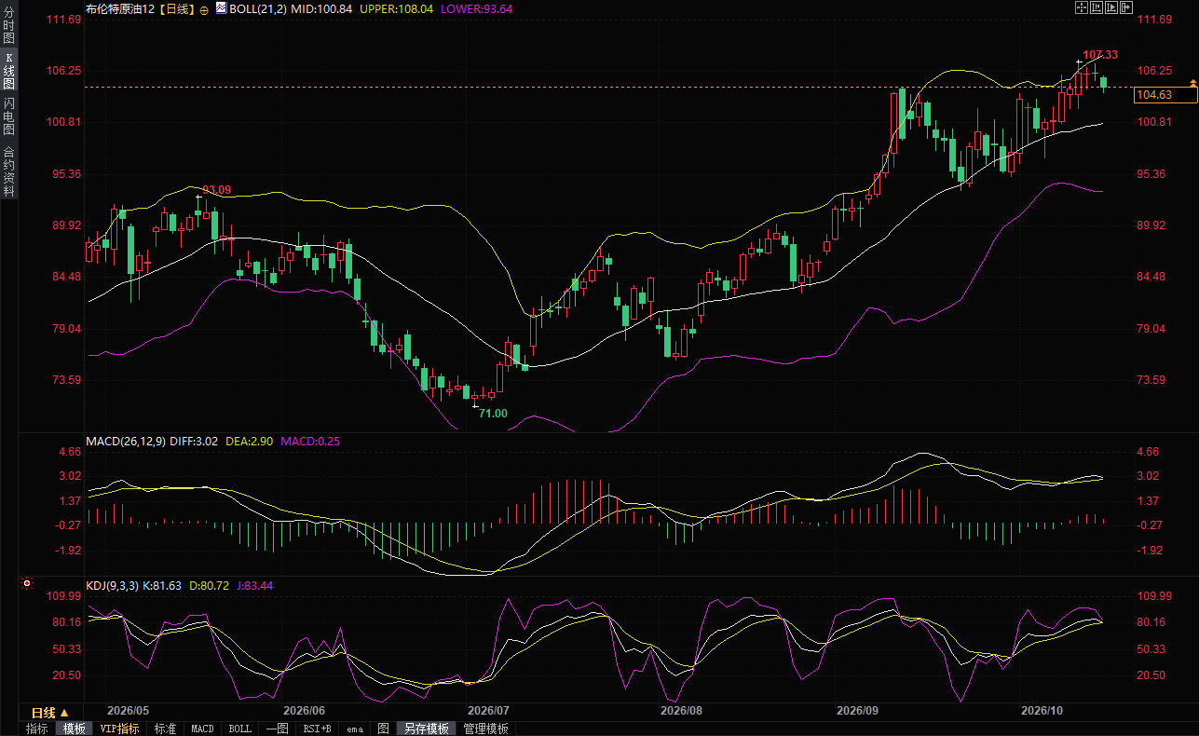The width and height of the screenshot is (1199, 736).
Task: Click the KDJ(9,3,3) indicator label
Action: [x=112, y=585]
